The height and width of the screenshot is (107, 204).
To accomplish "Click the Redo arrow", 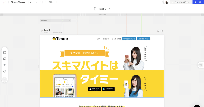I will pos(36,2).
